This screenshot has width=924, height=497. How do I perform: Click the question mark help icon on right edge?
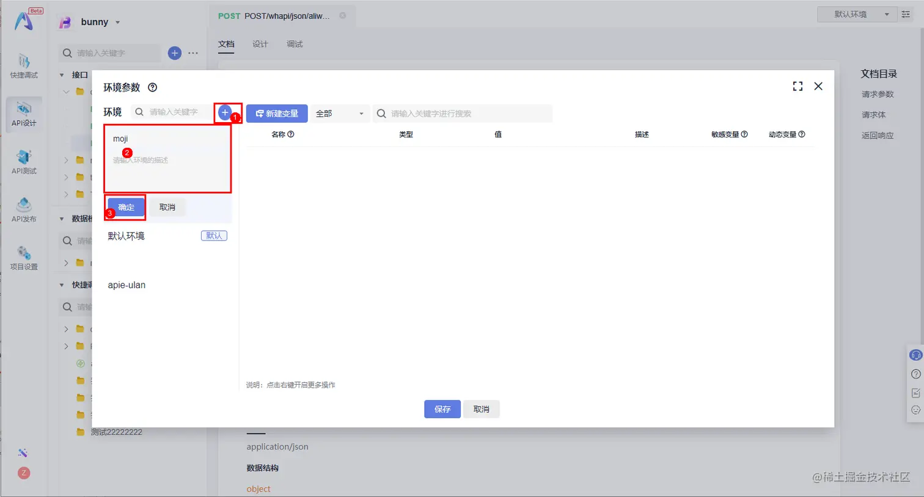click(915, 374)
